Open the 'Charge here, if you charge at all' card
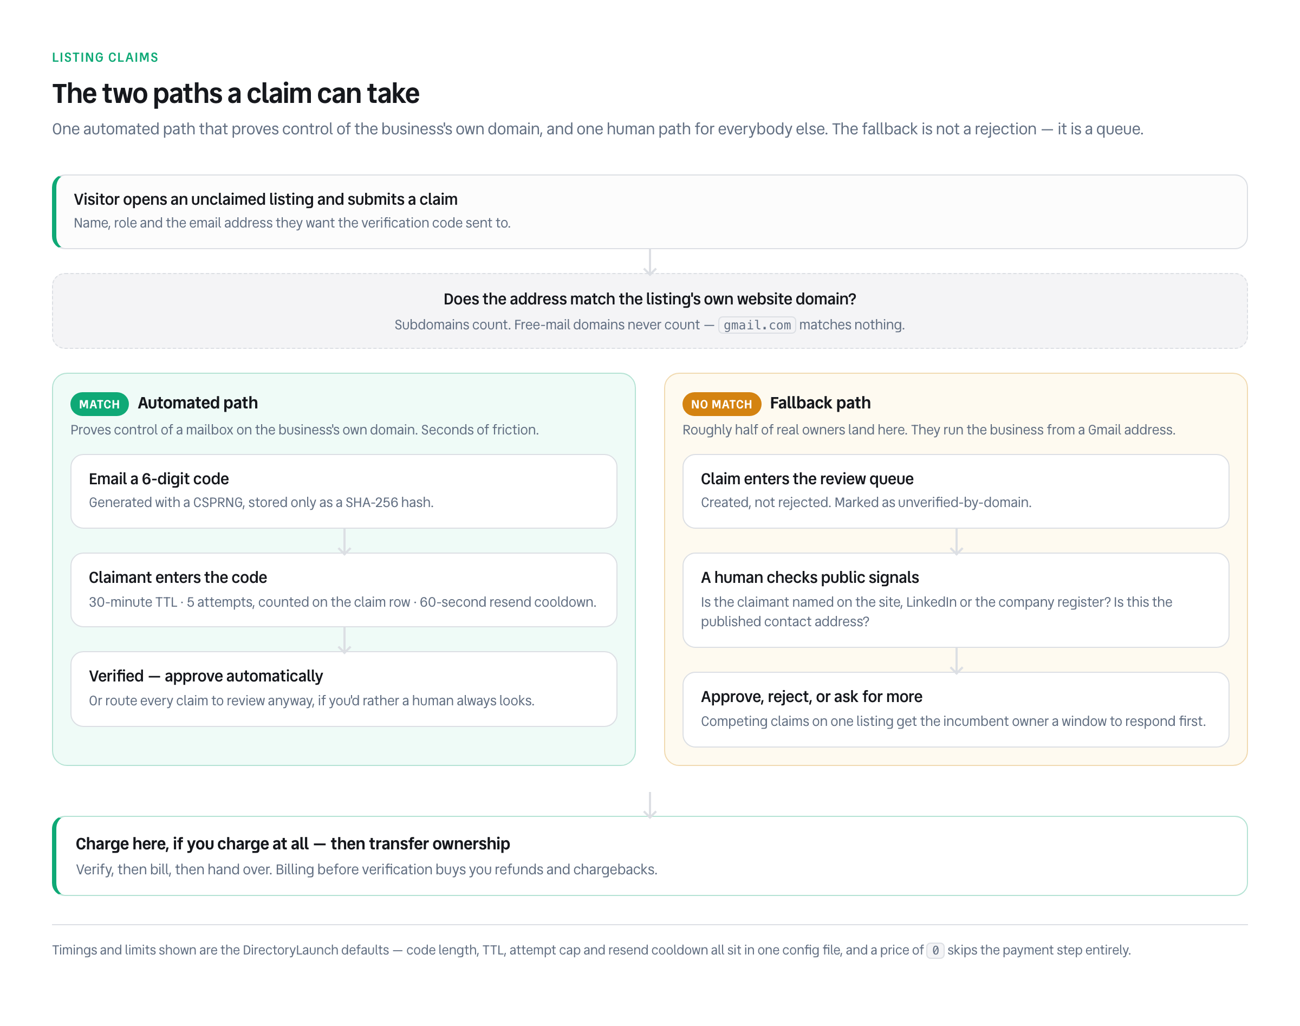 pyautogui.click(x=650, y=856)
